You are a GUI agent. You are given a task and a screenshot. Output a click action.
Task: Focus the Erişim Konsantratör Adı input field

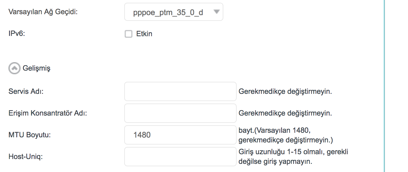(x=180, y=113)
